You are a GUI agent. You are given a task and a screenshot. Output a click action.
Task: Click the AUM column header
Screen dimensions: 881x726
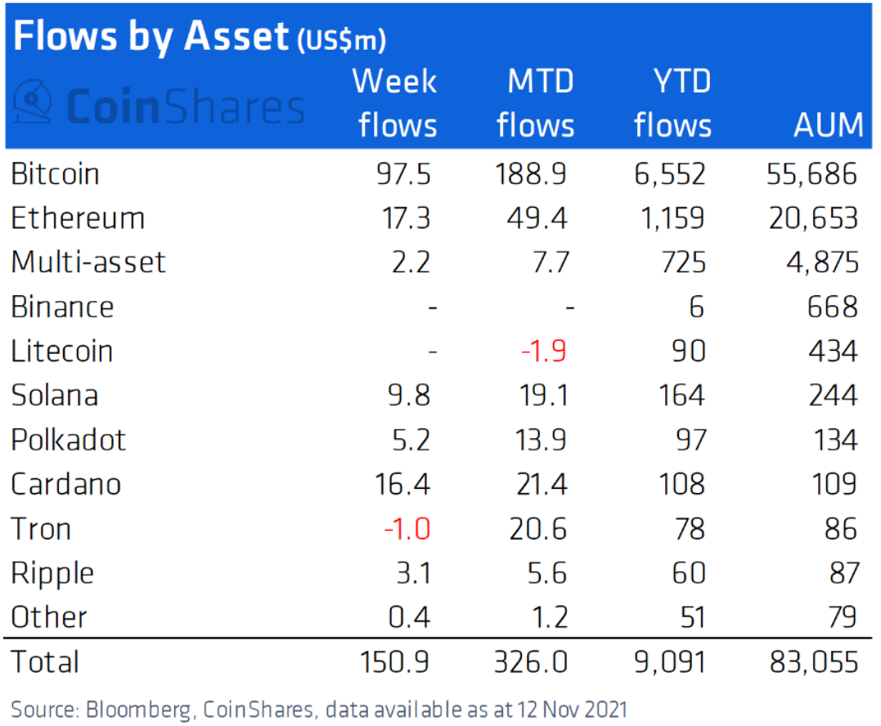point(828,125)
